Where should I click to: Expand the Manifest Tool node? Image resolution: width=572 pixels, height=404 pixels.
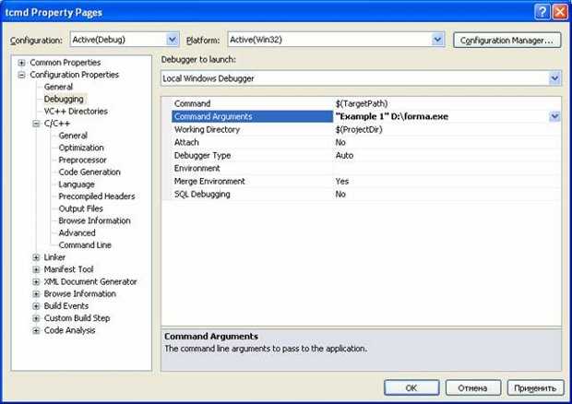coord(36,269)
